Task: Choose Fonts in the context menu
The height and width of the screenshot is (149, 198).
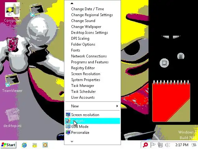Action: coord(93,50)
